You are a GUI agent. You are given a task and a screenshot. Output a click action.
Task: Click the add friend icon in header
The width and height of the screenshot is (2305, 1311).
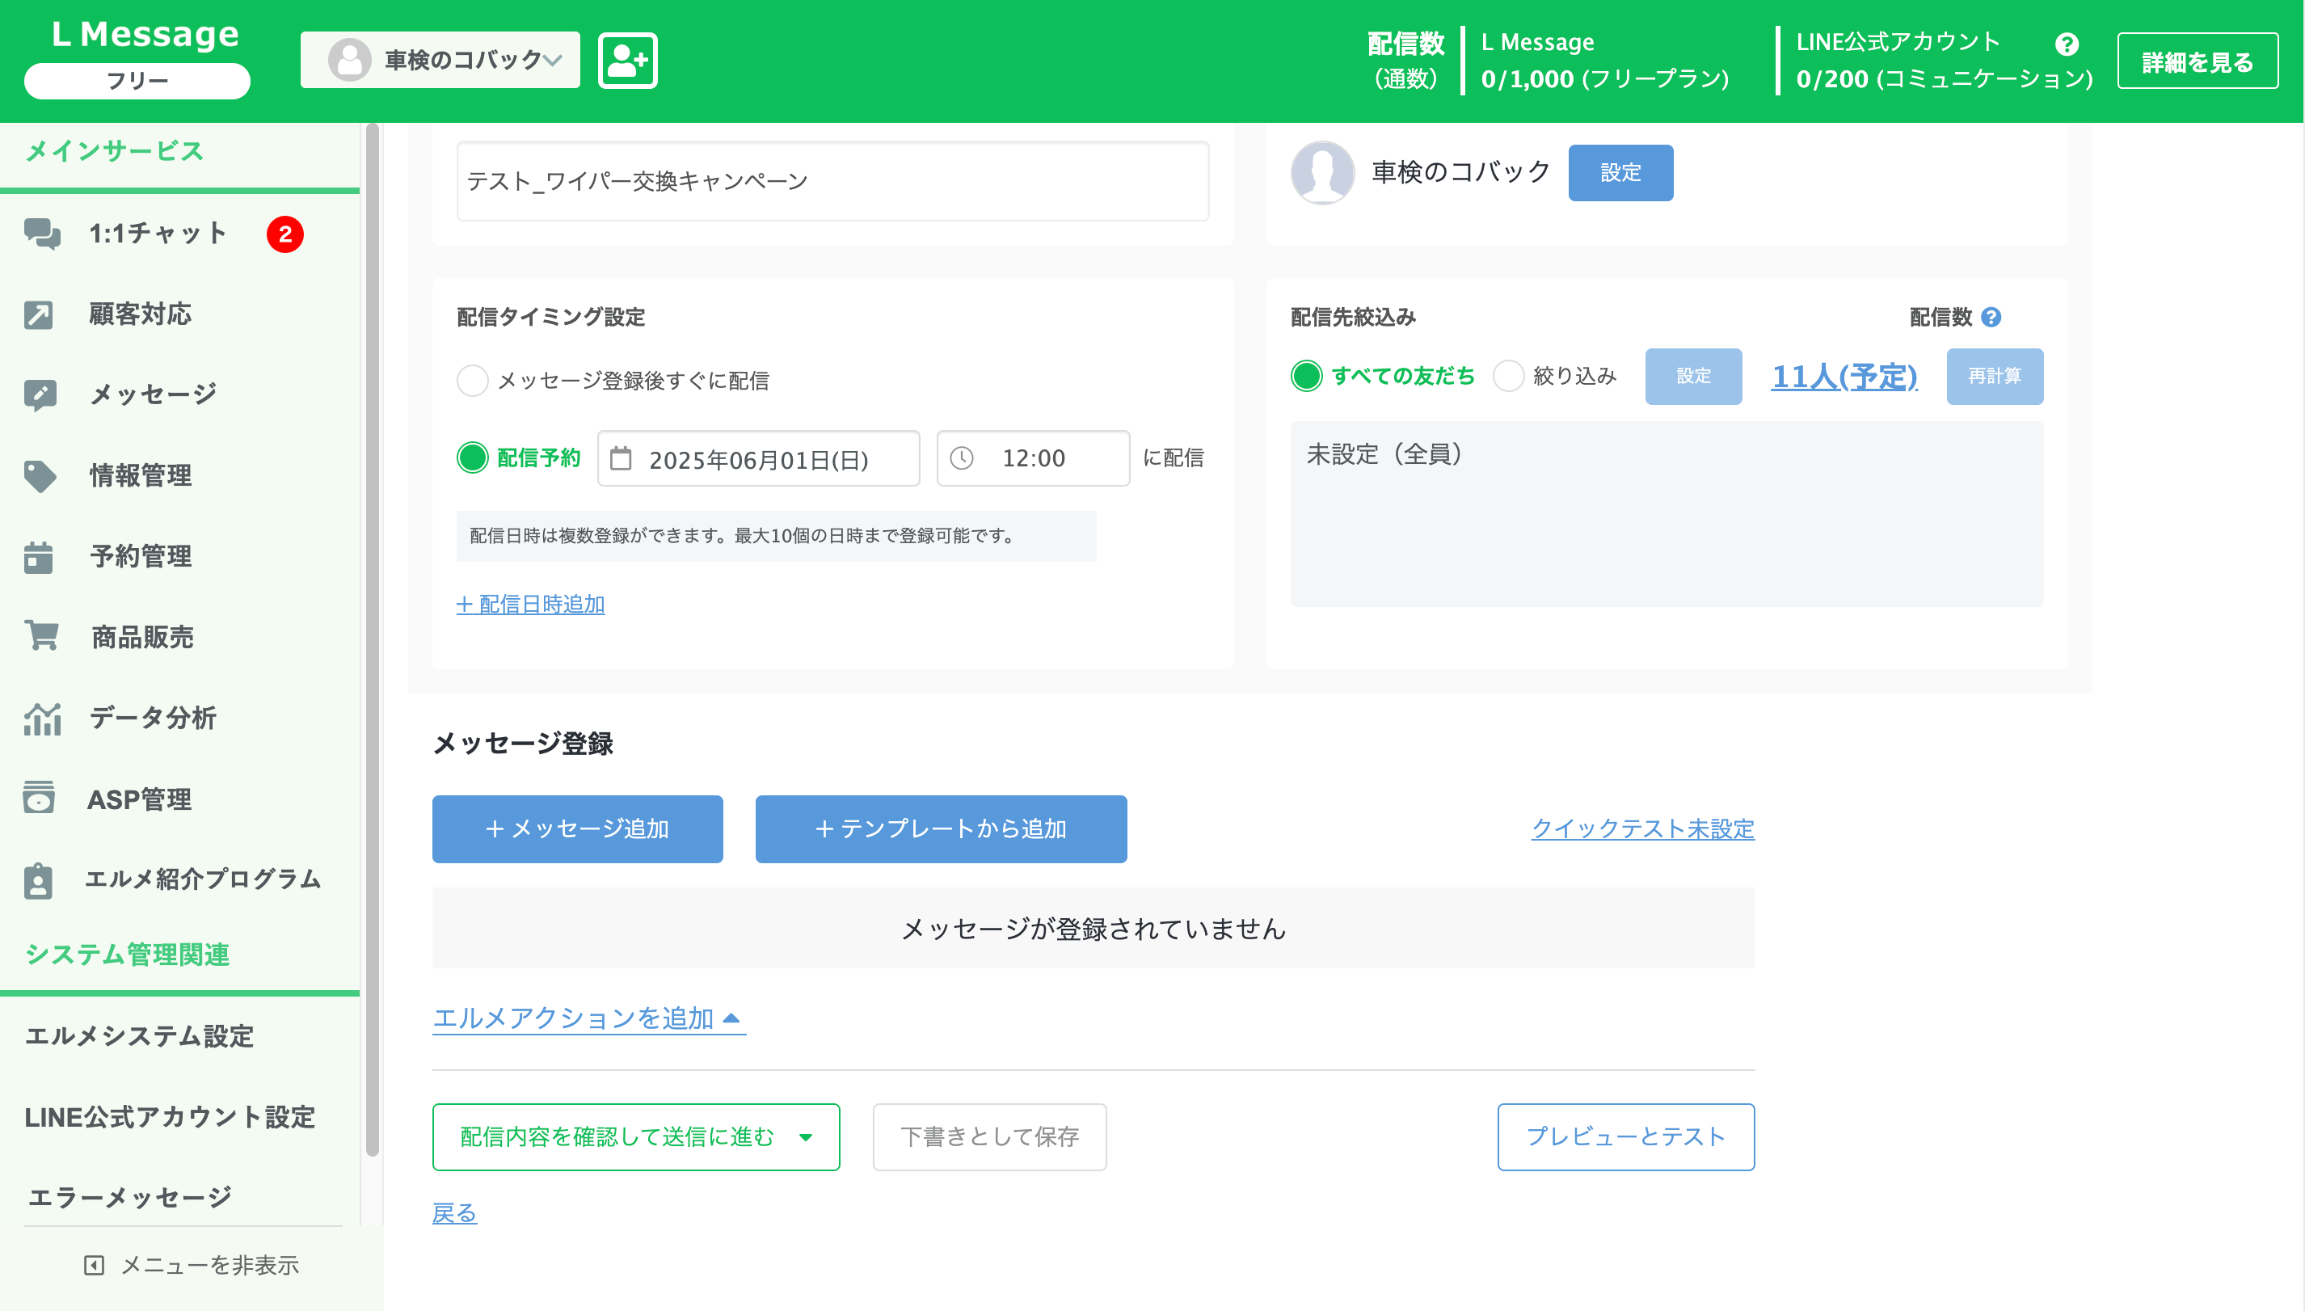[x=628, y=61]
